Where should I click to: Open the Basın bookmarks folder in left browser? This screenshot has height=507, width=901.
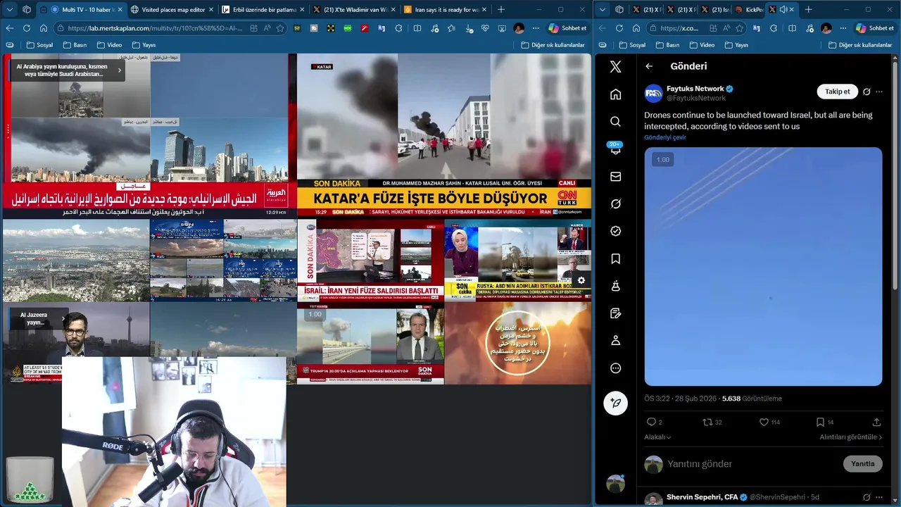[x=74, y=45]
